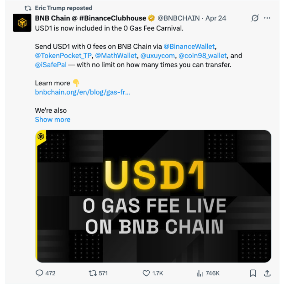
Task: Open the USD1 gas fee image
Action: pos(153,196)
